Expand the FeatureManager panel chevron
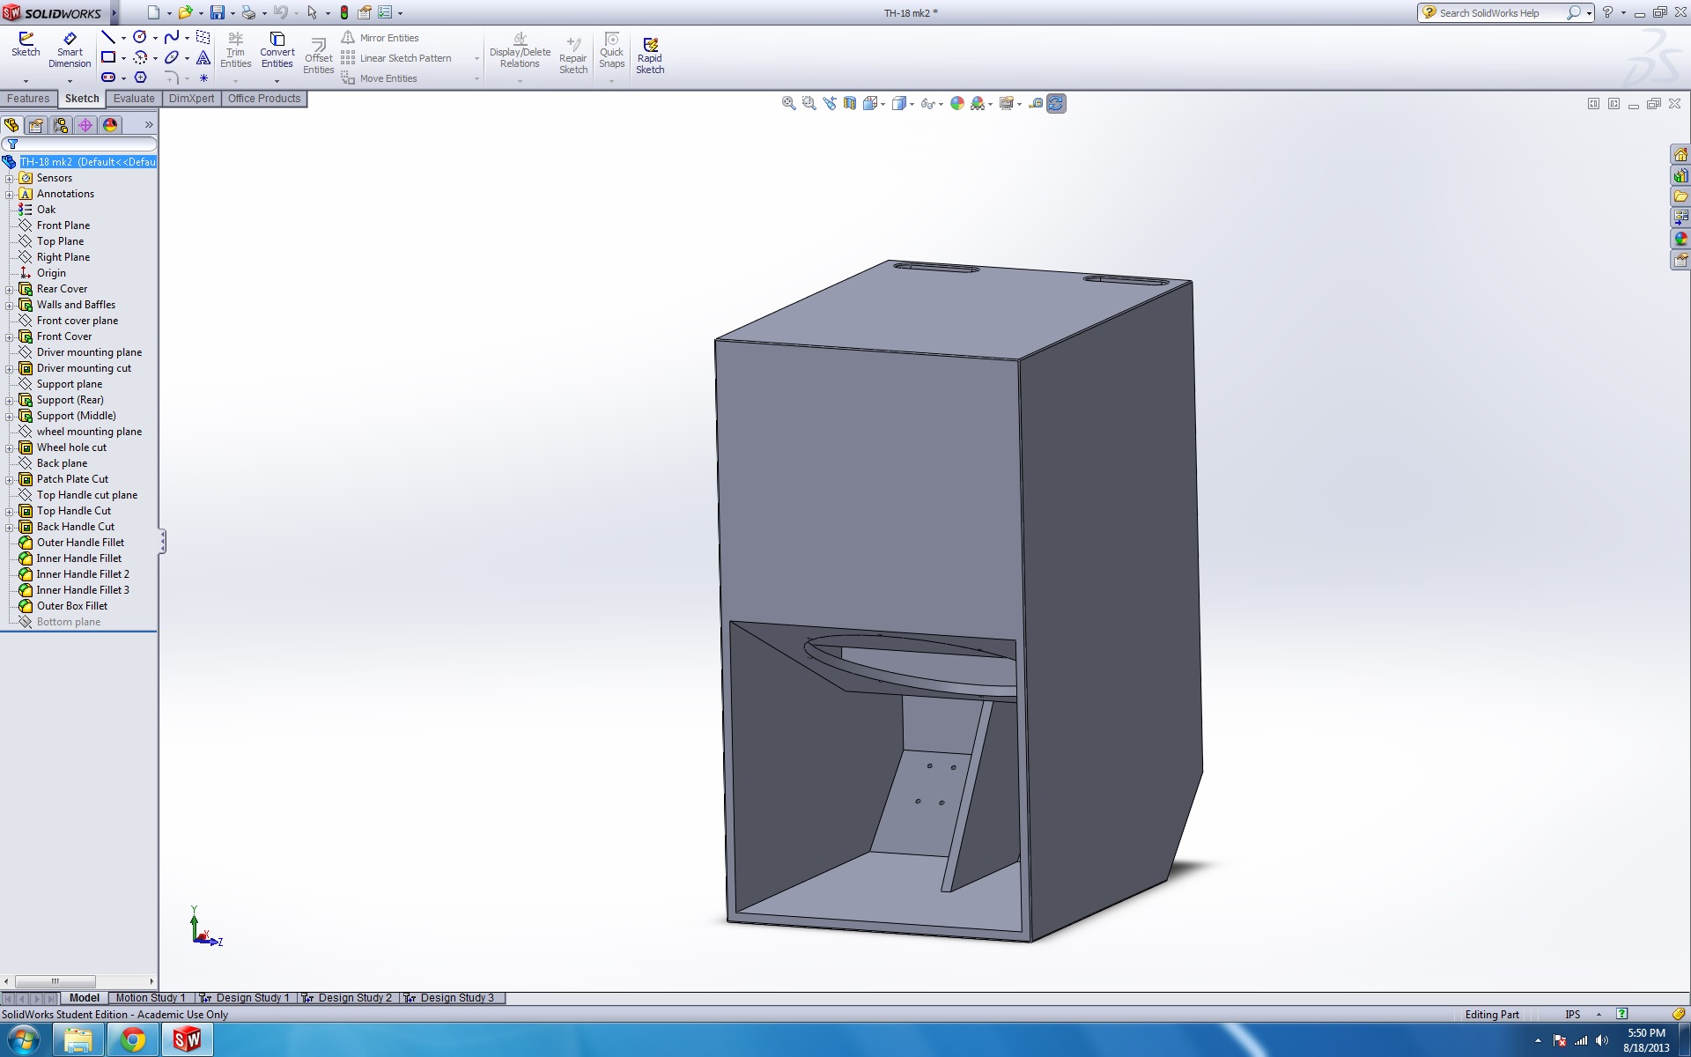This screenshot has width=1691, height=1057. point(149,125)
